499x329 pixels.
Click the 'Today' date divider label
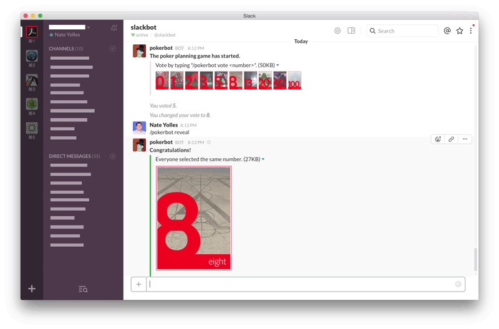[301, 41]
